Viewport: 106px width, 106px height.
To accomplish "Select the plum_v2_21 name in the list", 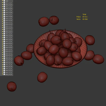I will point(8,70).
